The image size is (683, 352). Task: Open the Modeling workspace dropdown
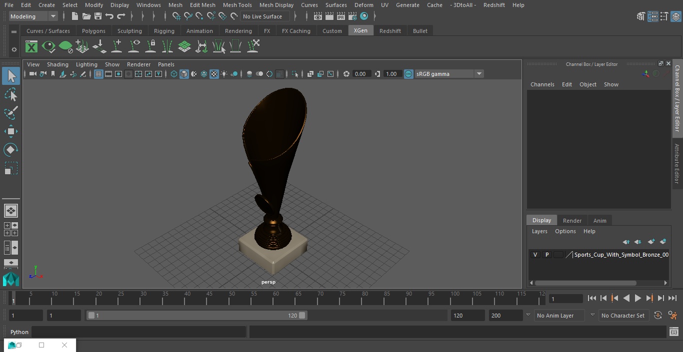click(x=33, y=16)
